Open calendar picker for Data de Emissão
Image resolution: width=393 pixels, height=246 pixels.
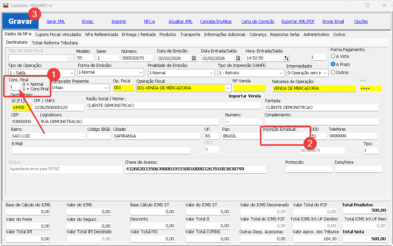click(x=193, y=58)
